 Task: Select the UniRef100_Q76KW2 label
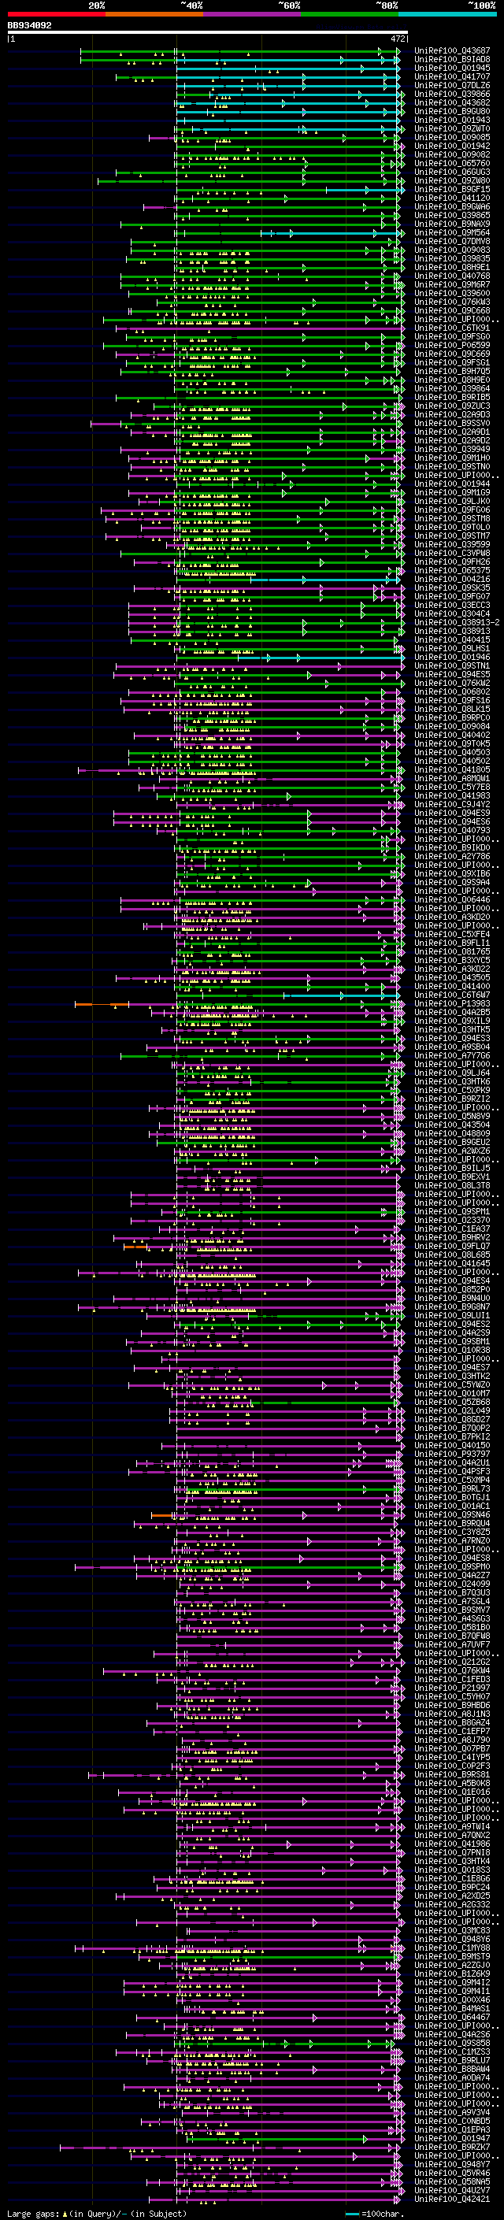tap(452, 683)
